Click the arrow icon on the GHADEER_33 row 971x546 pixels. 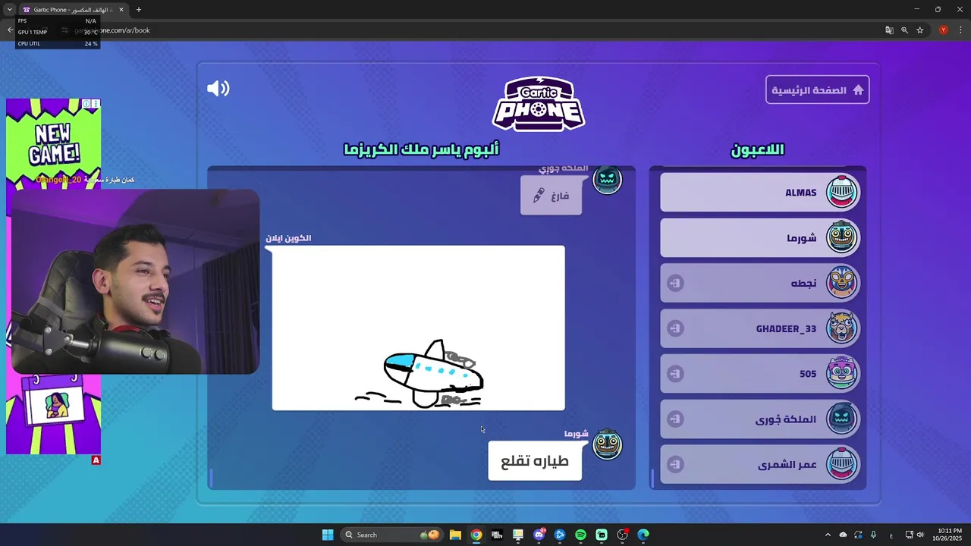675,328
